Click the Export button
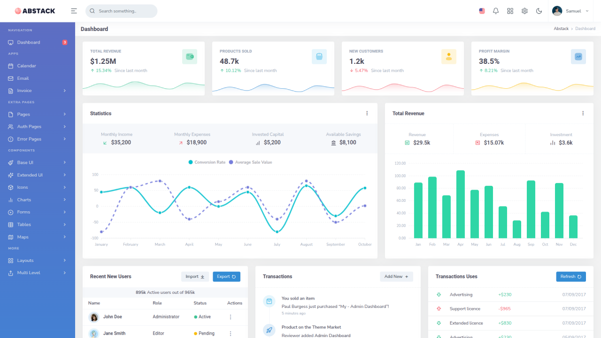 (226, 277)
